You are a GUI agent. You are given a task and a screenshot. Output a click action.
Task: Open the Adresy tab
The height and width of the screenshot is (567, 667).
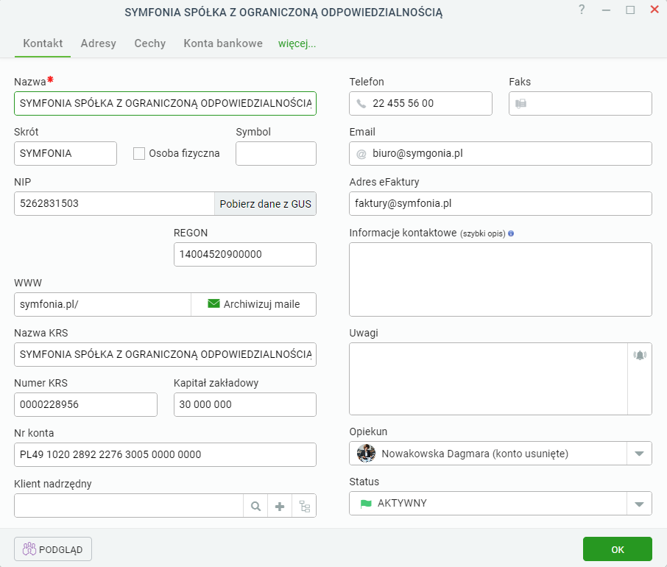(x=98, y=43)
